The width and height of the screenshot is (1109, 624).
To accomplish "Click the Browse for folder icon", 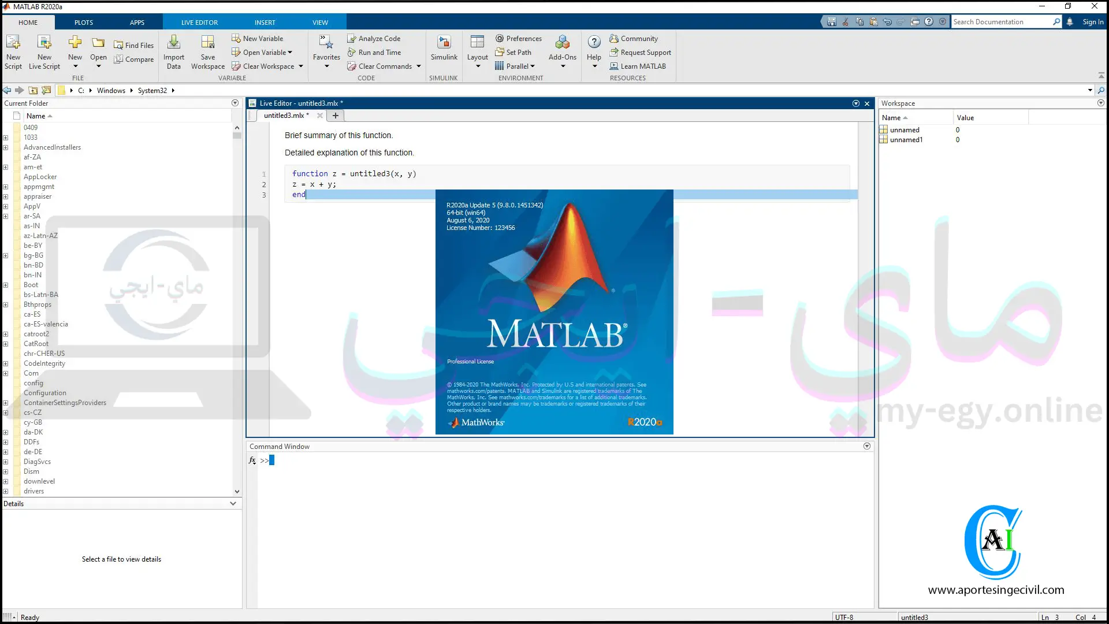I will pos(46,90).
